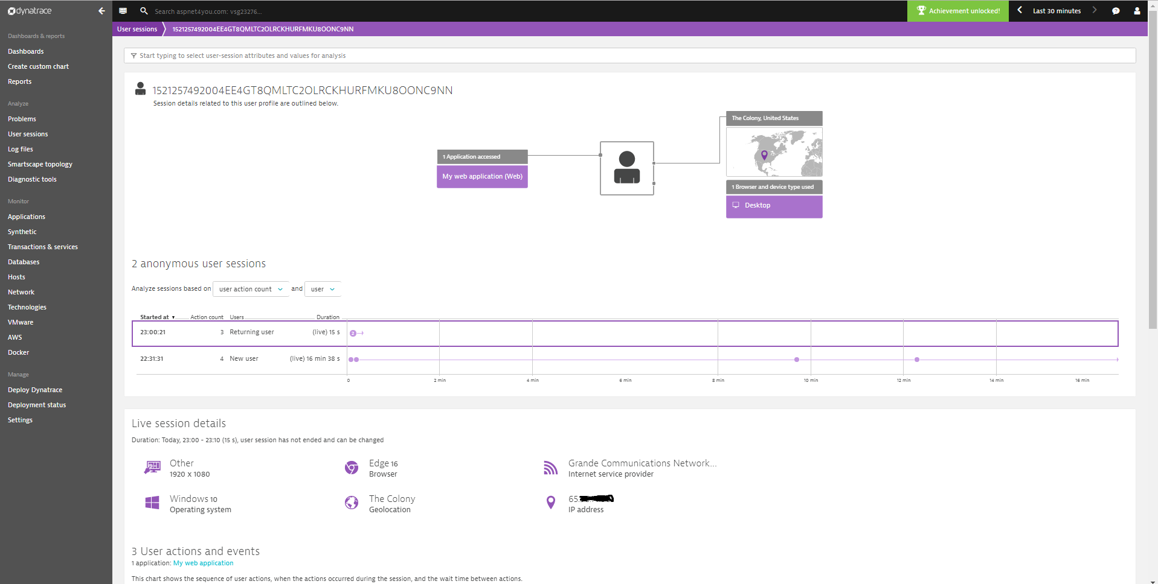This screenshot has width=1158, height=584.
Task: Open Settings in the sidebar
Action: (20, 420)
